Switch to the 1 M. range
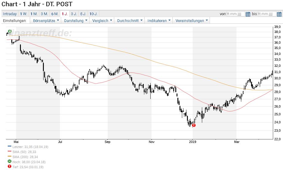283x170 pixels. click(x=34, y=14)
